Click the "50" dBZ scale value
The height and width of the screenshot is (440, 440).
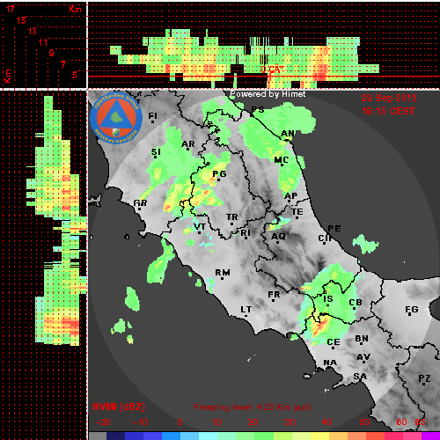(x=364, y=422)
